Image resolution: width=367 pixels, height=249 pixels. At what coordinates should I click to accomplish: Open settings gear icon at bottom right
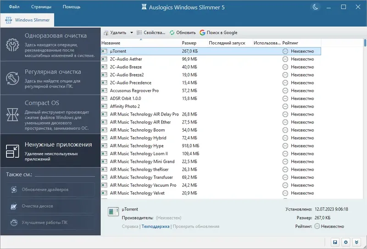pos(346,242)
